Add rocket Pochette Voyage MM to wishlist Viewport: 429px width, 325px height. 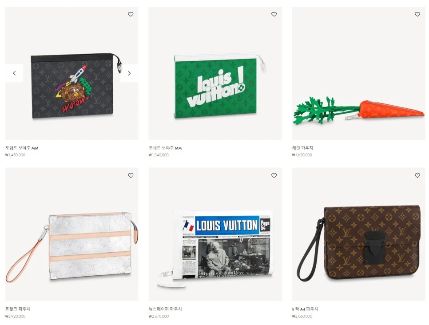pyautogui.click(x=131, y=14)
